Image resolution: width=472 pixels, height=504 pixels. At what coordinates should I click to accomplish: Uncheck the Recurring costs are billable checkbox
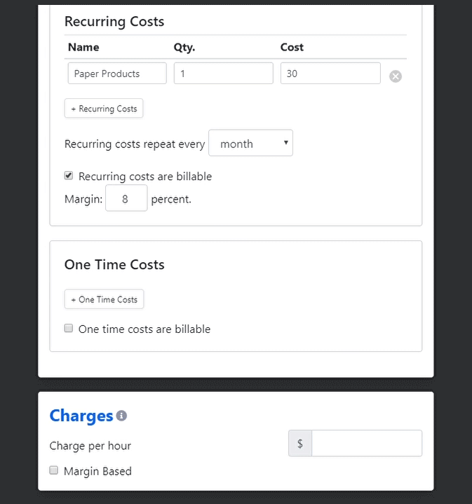coord(69,175)
